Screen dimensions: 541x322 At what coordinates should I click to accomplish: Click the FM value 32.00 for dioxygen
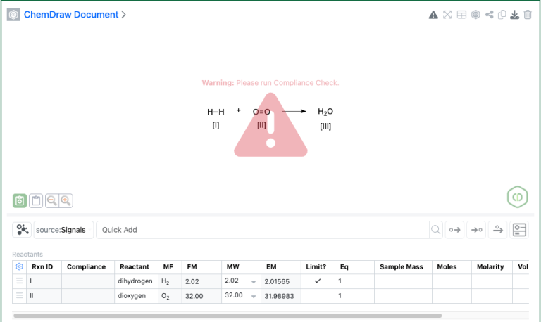(194, 296)
